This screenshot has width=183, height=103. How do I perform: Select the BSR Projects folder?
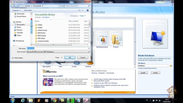click(x=41, y=35)
